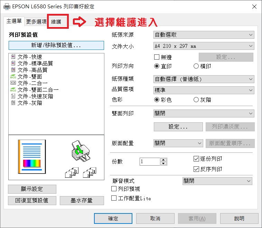Select the 文件-標準品質 preset text
262x228 pixels.
coord(35,63)
